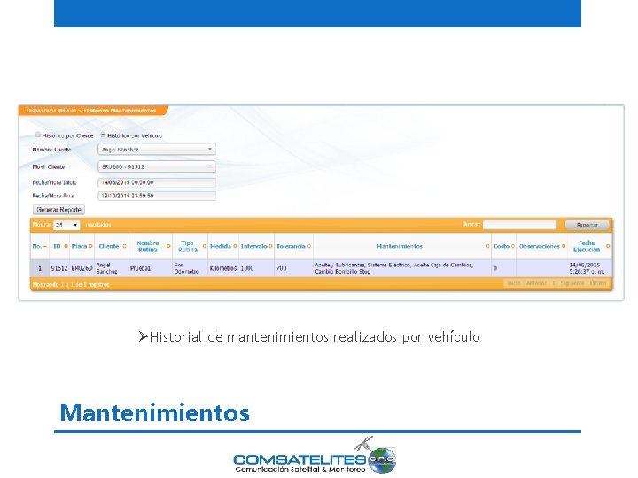Select the Histórico por Cliente radio button
This screenshot has height=478, width=638.
coord(38,135)
